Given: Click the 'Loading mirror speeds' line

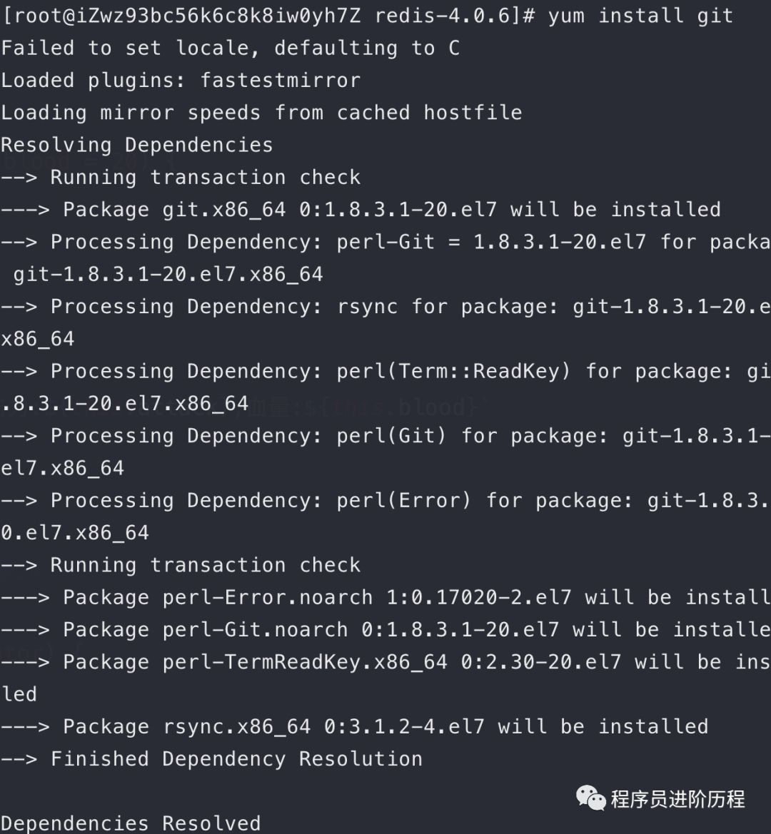Looking at the screenshot, I should 261,113.
